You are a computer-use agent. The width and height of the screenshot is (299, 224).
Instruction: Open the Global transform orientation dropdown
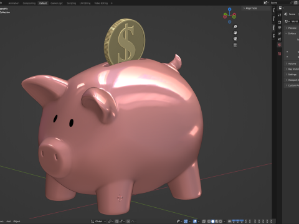(x=98, y=222)
